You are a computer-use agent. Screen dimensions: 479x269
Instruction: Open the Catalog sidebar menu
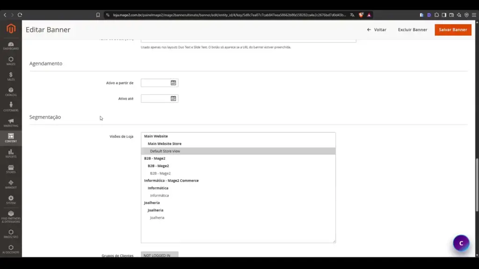click(11, 92)
